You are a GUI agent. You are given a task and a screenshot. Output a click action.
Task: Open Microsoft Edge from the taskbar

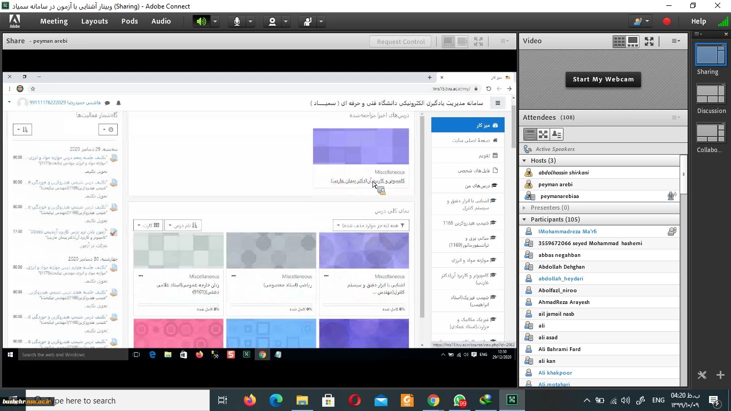[276, 400]
